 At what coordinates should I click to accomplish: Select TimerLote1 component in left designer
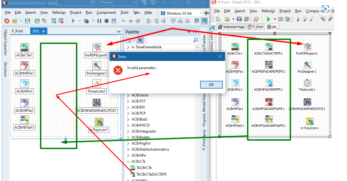point(96,83)
